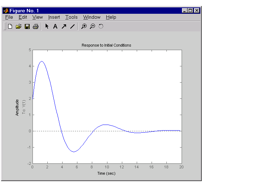The height and width of the screenshot is (186, 265).
Task: Click the New Figure toolbar icon
Action: tap(10, 26)
